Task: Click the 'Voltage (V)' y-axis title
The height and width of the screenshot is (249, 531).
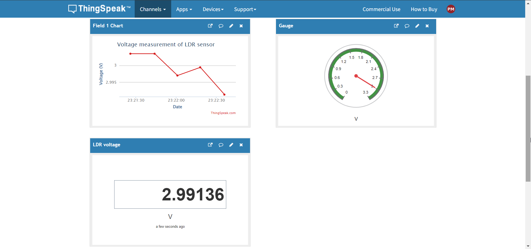Action: point(101,74)
